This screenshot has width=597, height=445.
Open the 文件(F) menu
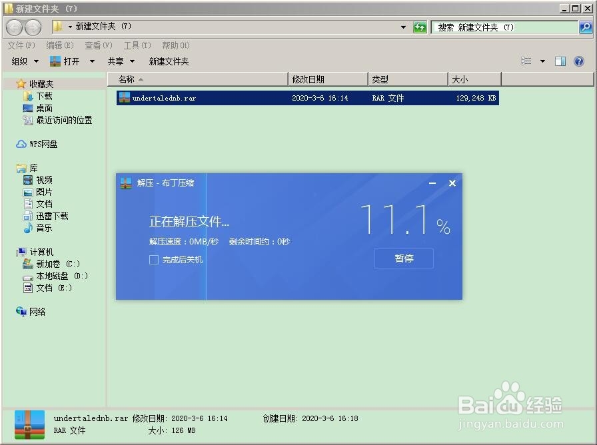tap(21, 45)
